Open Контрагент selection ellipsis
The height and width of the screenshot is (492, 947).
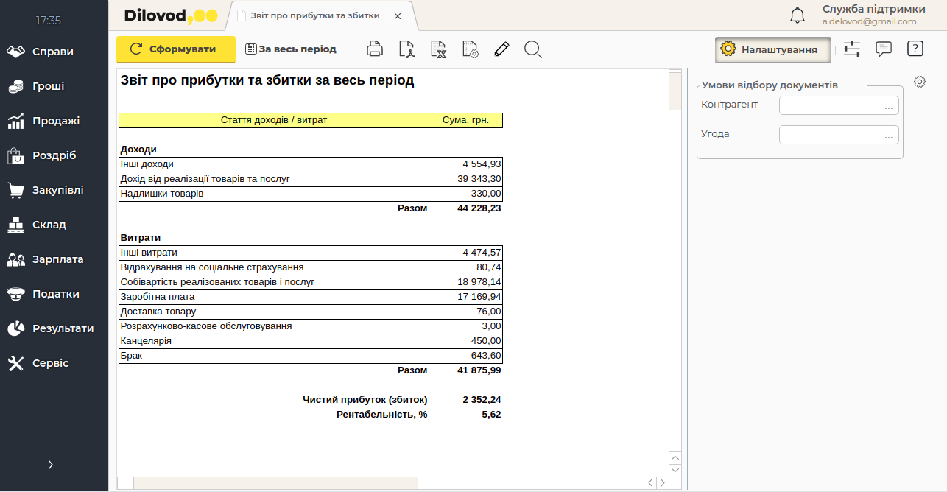[890, 107]
